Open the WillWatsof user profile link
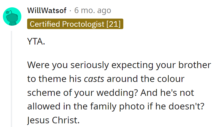Screen dimensions: 220x127 click(x=47, y=11)
